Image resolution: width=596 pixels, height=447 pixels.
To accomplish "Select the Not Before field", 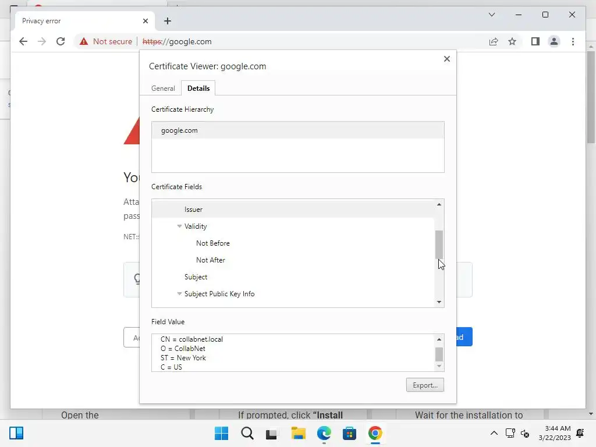I will click(x=293, y=243).
